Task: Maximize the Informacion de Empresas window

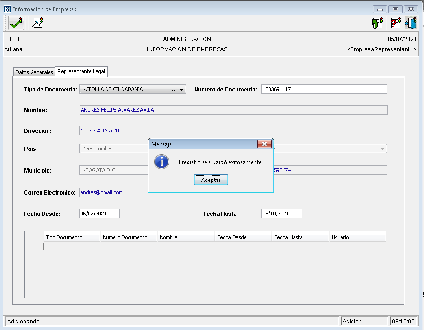Action: 395,9
